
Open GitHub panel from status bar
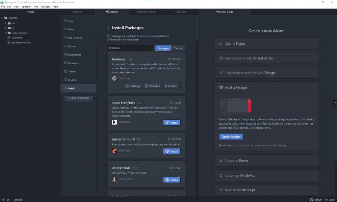(x=316, y=200)
